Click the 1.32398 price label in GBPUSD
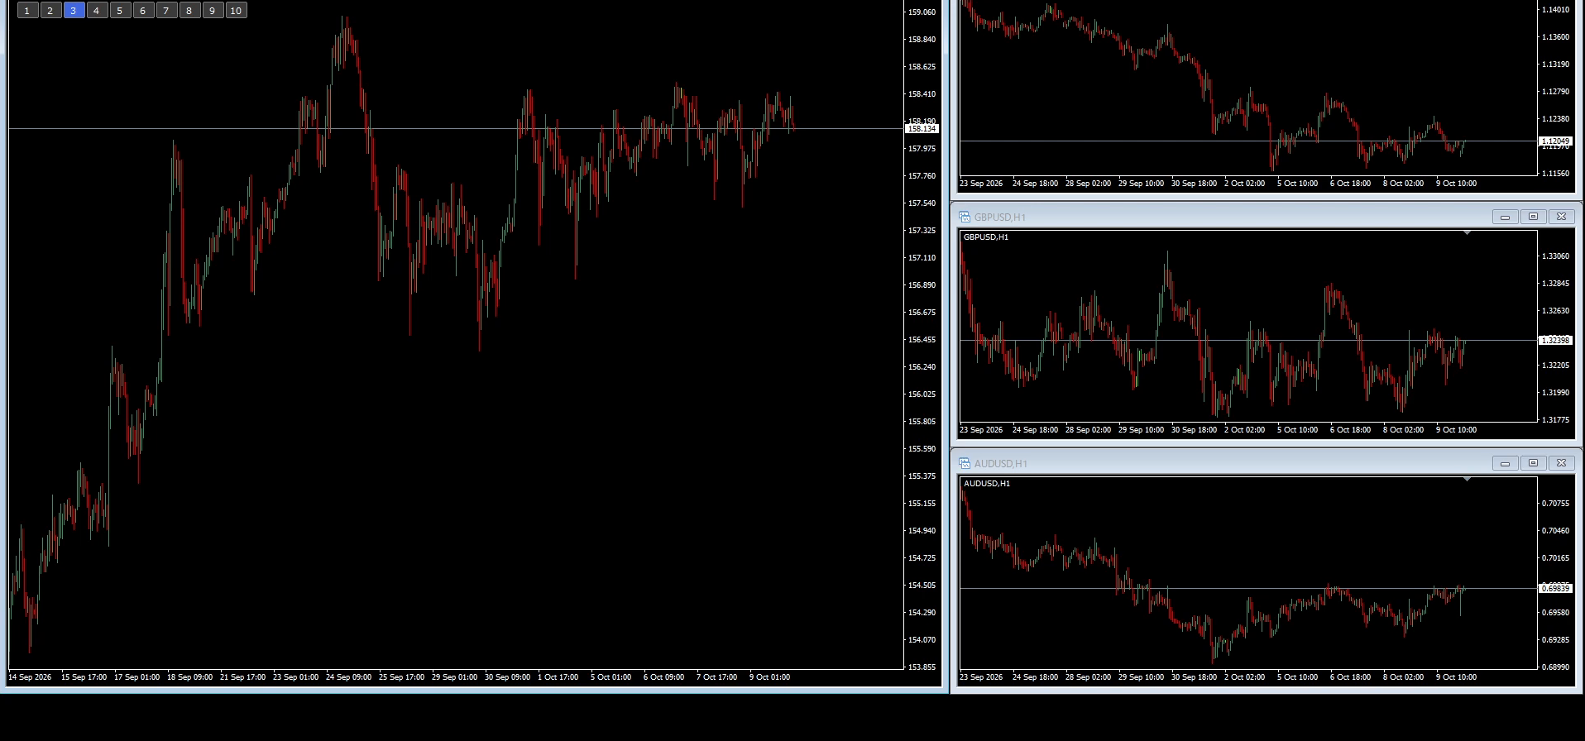1585x741 pixels. [1554, 341]
